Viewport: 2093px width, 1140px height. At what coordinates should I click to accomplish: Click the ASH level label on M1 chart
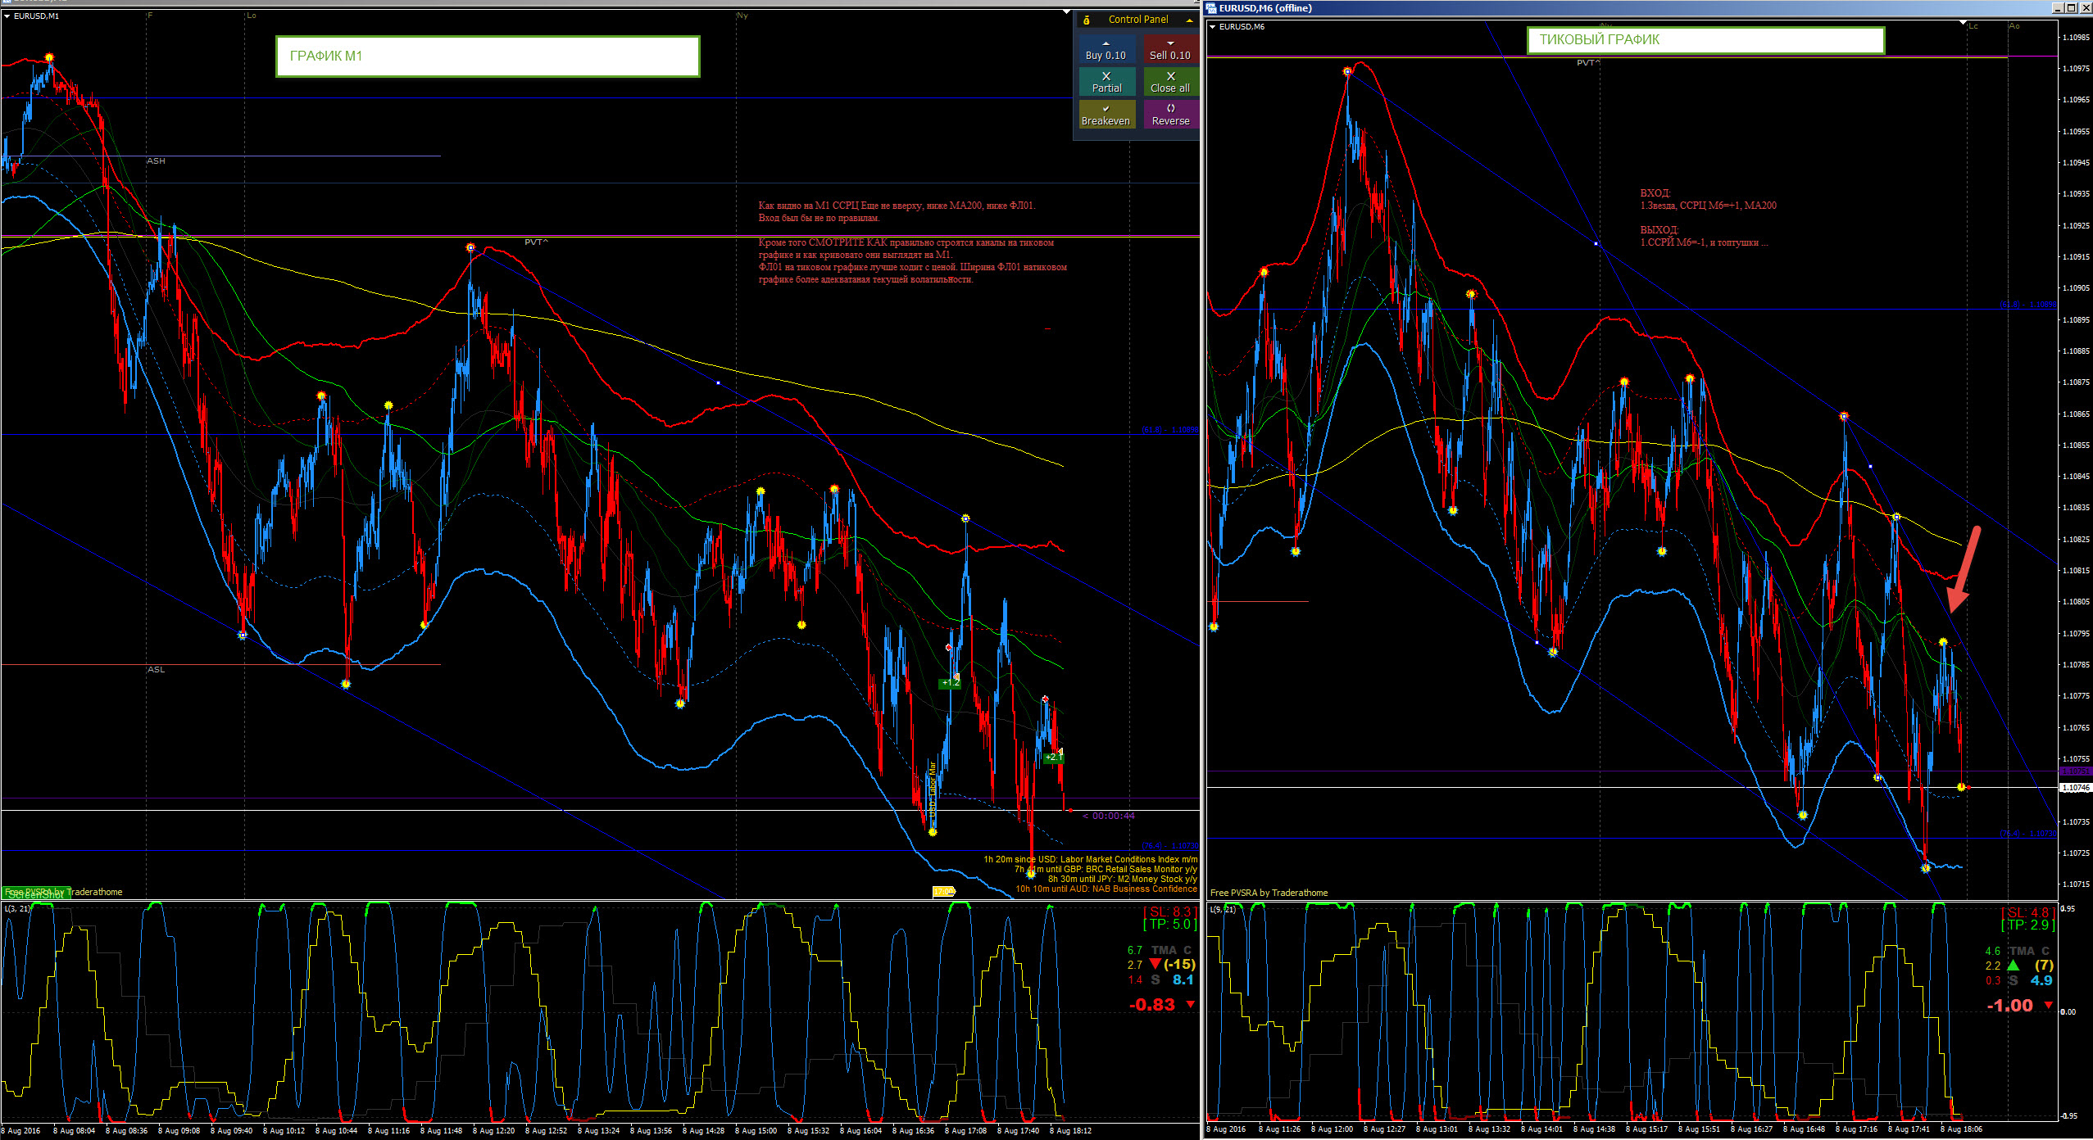pos(156,161)
